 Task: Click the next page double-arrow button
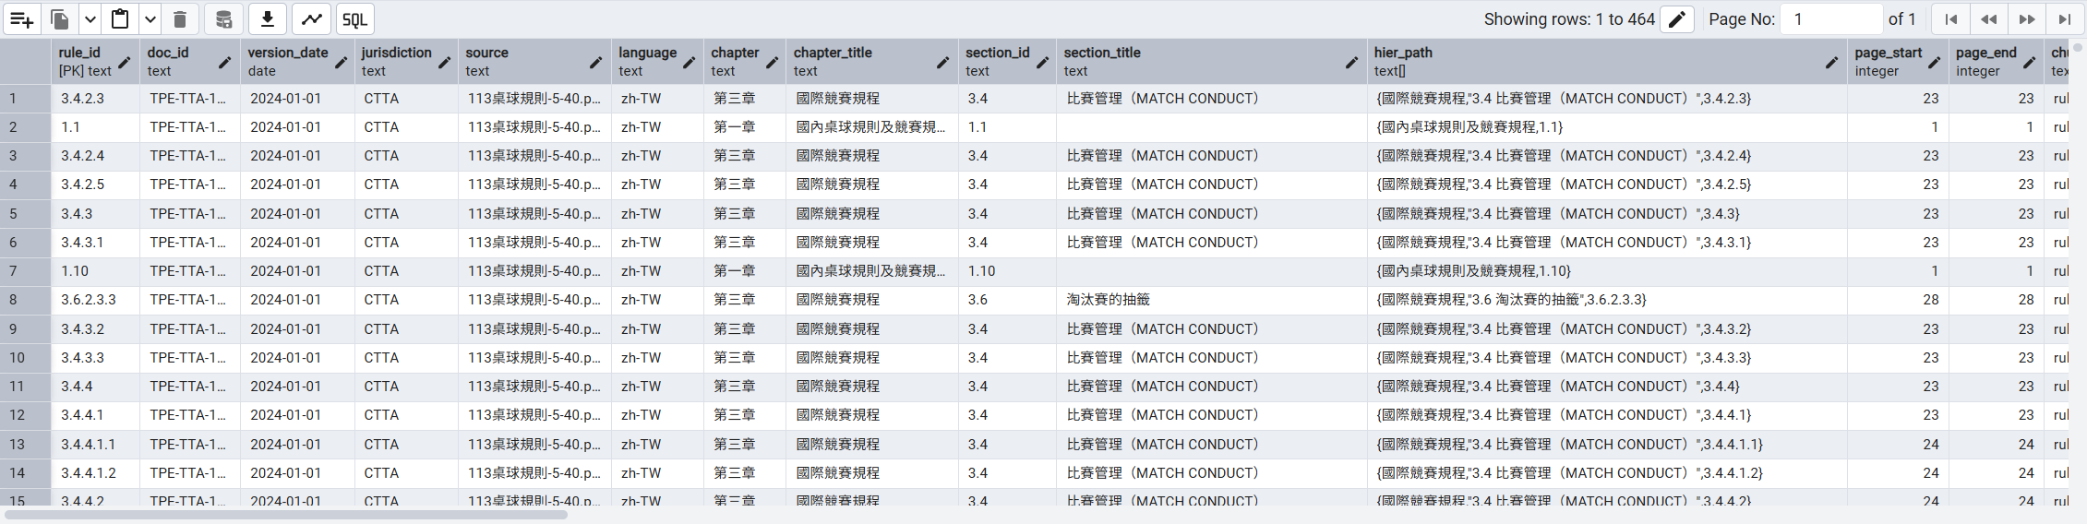click(x=2027, y=19)
